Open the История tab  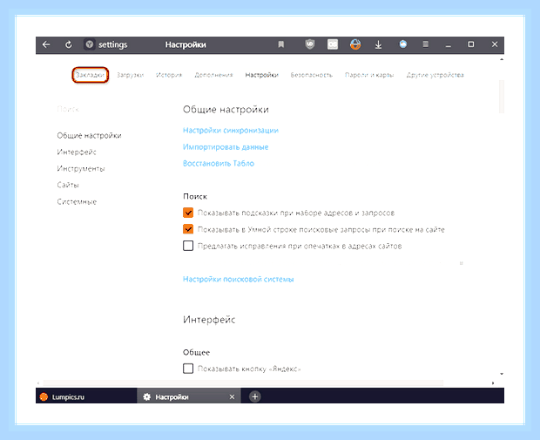point(169,75)
